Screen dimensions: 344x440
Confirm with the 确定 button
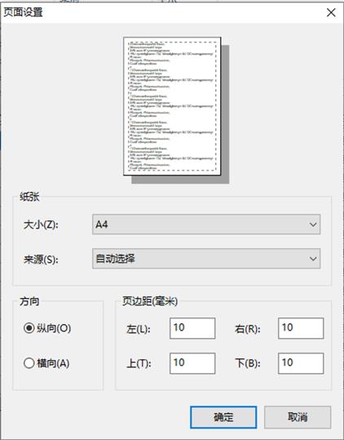pyautogui.click(x=223, y=417)
